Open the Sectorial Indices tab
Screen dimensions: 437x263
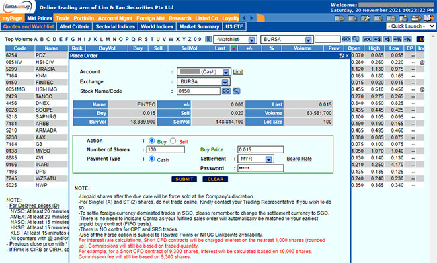pos(116,26)
